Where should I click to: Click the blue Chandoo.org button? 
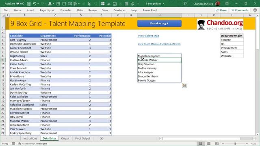[159, 24]
